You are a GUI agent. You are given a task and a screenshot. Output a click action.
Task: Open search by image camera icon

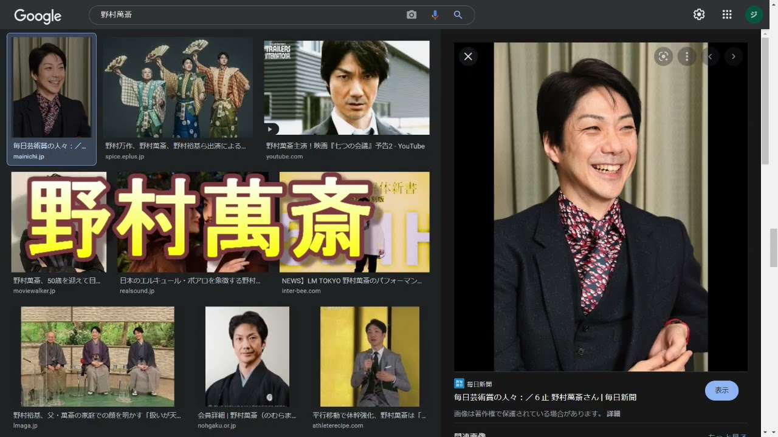click(x=411, y=15)
